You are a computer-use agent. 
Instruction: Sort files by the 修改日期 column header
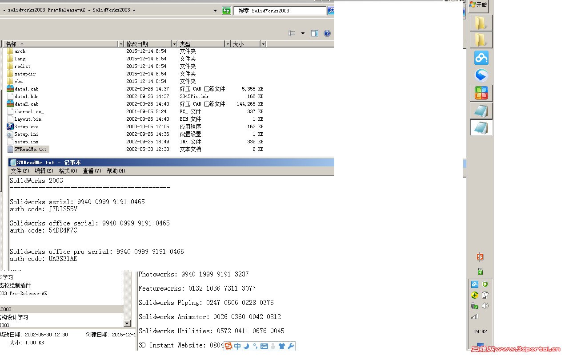click(148, 44)
